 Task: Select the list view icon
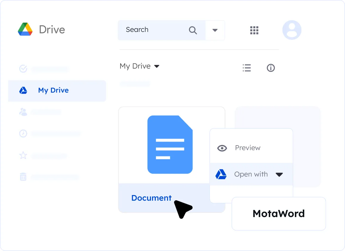click(x=247, y=68)
